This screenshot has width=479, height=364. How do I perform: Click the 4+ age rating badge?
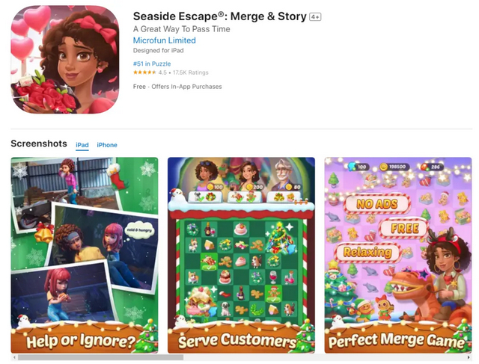[x=315, y=16]
